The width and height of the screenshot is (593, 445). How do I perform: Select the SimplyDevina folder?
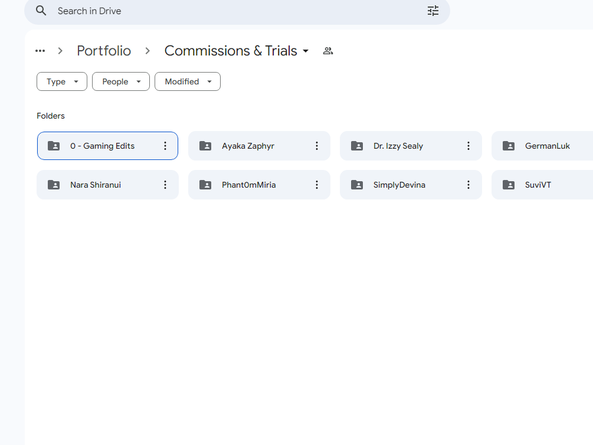coord(411,185)
